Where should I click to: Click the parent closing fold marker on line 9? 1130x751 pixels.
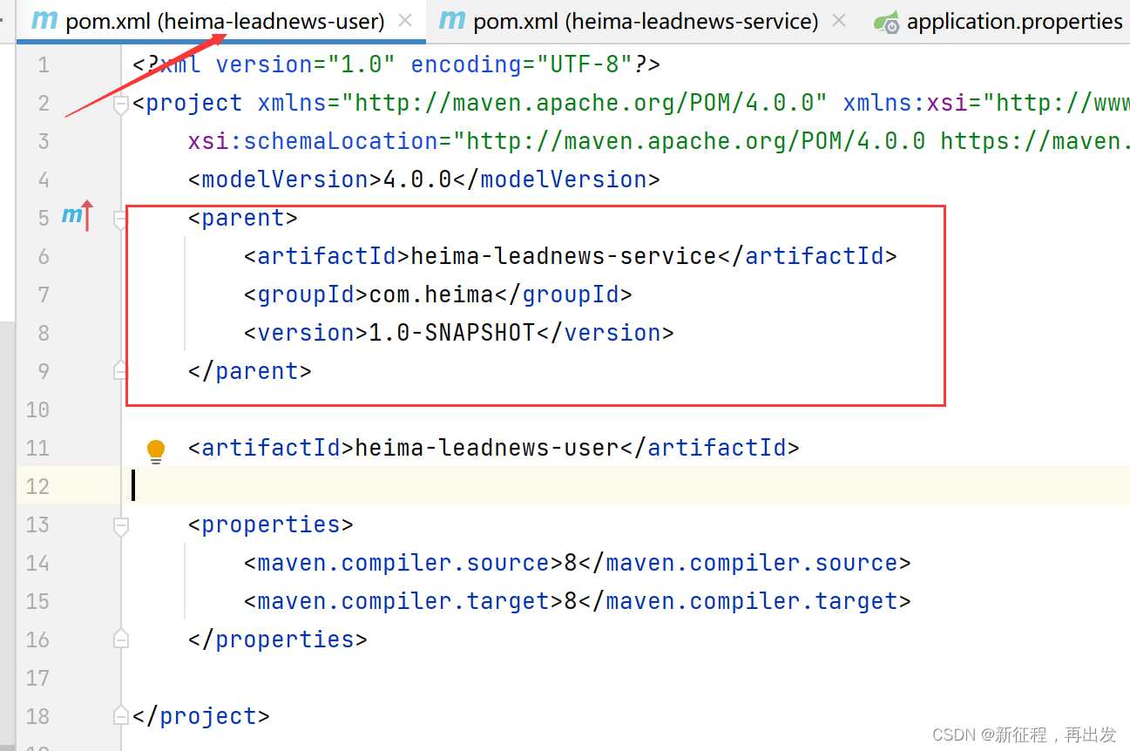pyautogui.click(x=121, y=371)
